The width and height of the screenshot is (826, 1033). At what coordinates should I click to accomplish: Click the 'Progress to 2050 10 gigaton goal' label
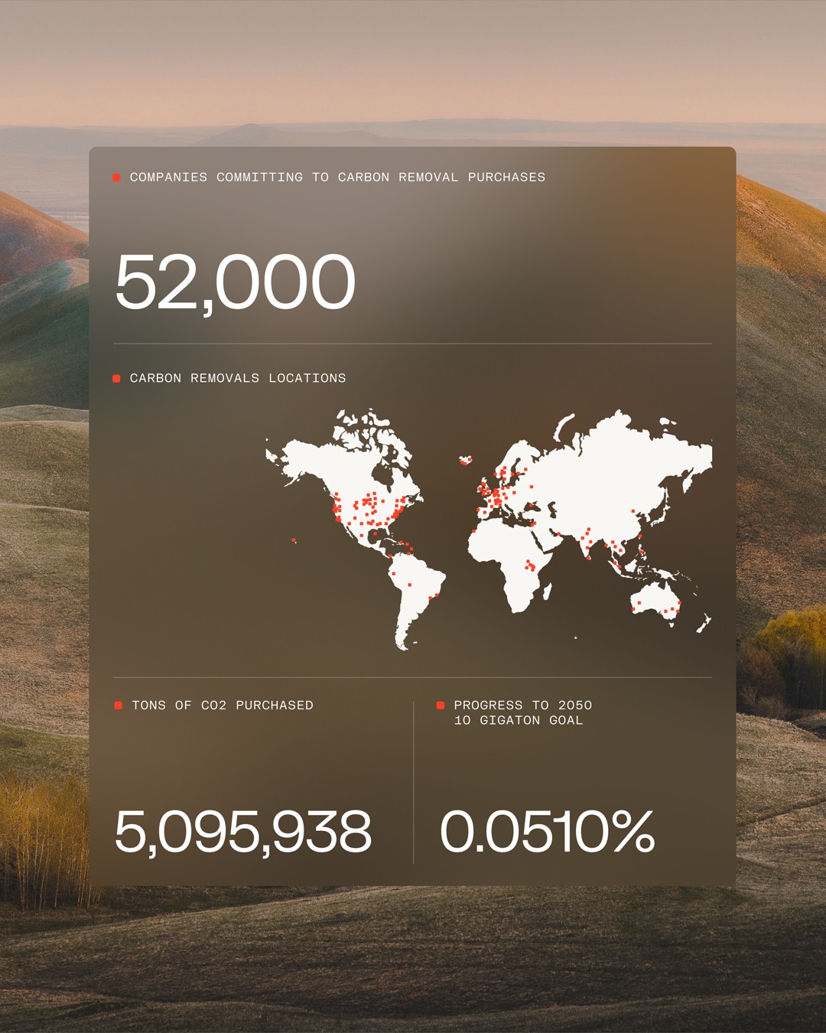pos(523,712)
